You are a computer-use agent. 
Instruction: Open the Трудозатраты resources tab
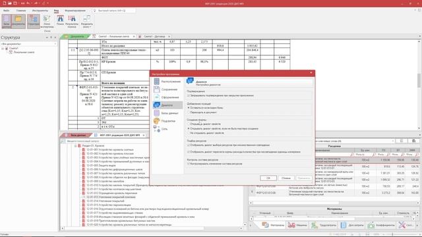pos(324,225)
